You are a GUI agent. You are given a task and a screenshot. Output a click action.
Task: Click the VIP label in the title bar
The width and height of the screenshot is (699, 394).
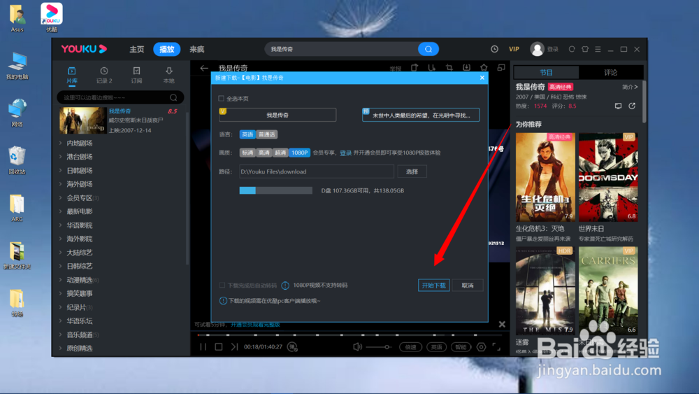pyautogui.click(x=514, y=49)
